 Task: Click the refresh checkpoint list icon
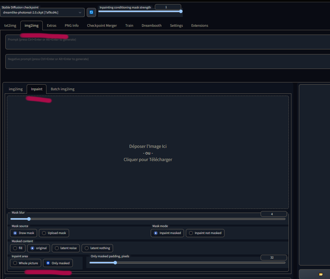coord(91,12)
